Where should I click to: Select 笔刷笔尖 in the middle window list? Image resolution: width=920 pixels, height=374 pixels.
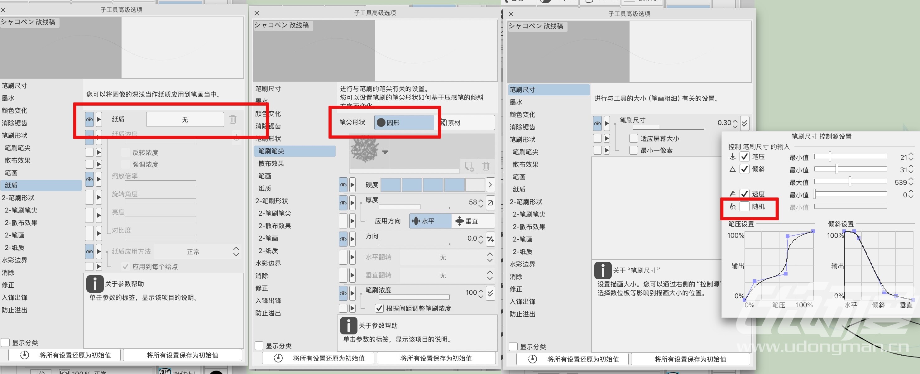295,151
